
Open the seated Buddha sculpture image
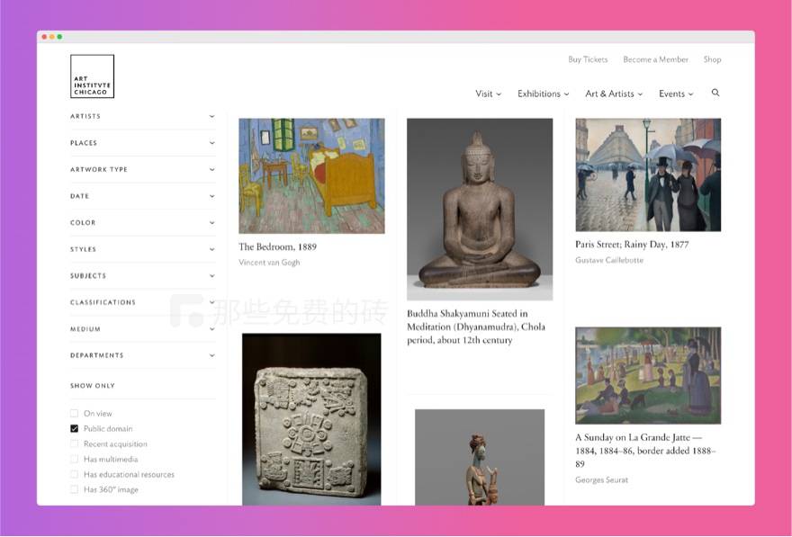480,209
